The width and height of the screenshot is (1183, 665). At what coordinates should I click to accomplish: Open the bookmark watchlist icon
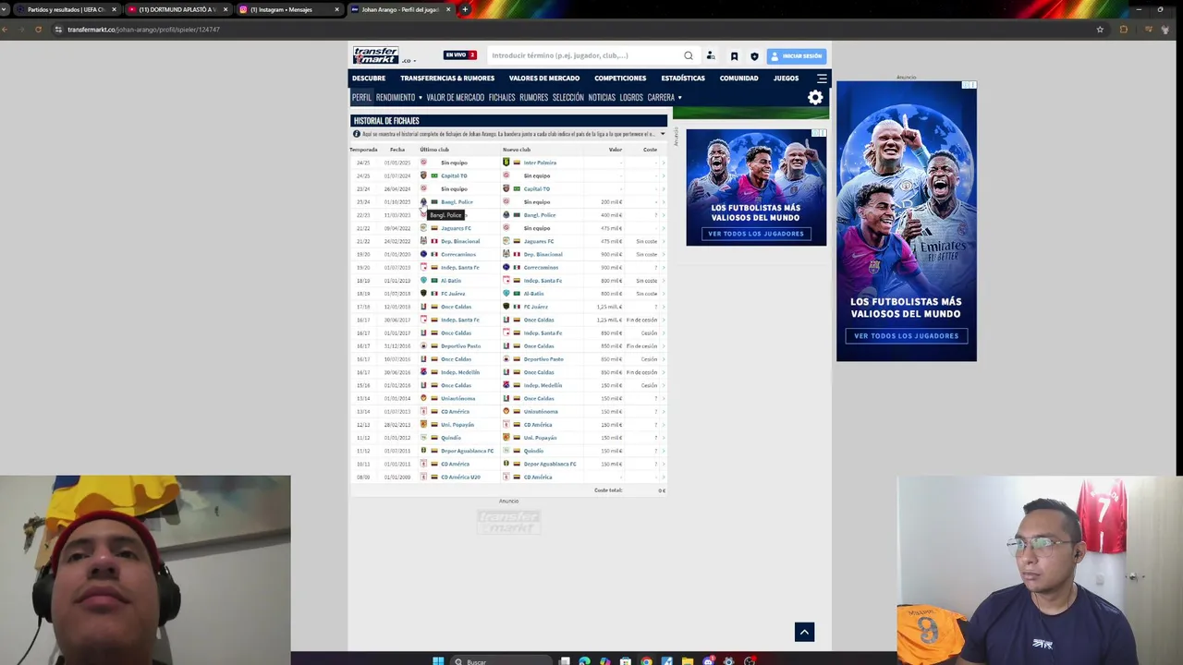tap(734, 56)
